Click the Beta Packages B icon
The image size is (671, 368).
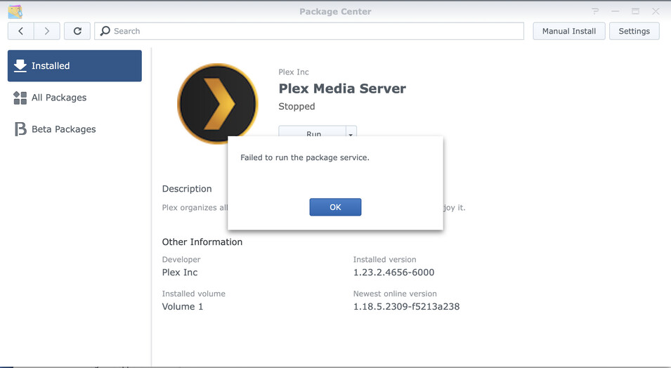coord(20,129)
